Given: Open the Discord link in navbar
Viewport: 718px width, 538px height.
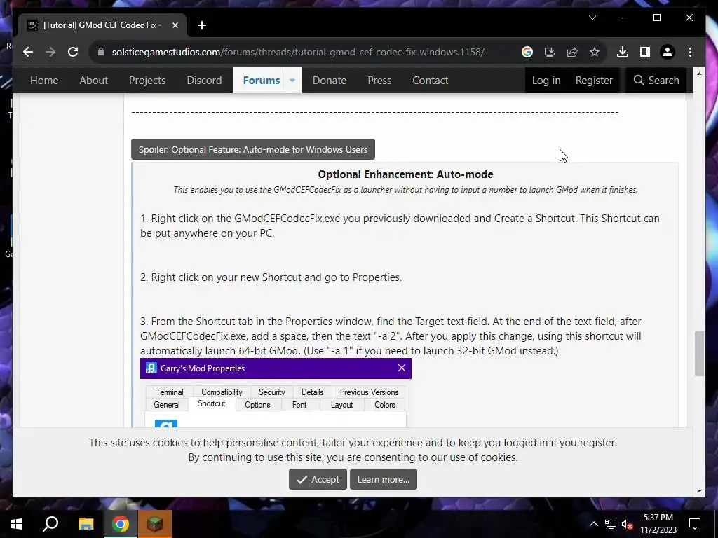Looking at the screenshot, I should coord(204,81).
